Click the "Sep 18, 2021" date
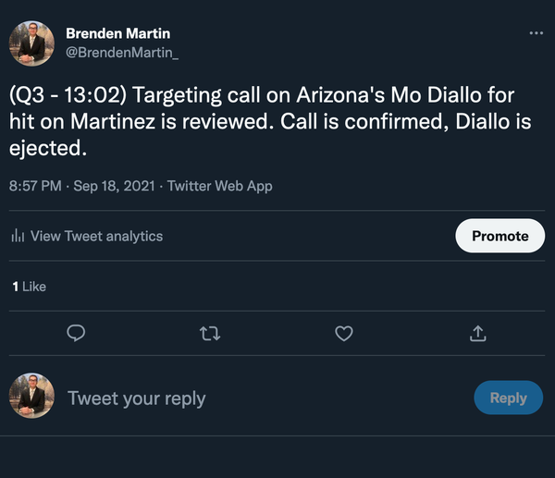The height and width of the screenshot is (478, 555). [x=113, y=186]
